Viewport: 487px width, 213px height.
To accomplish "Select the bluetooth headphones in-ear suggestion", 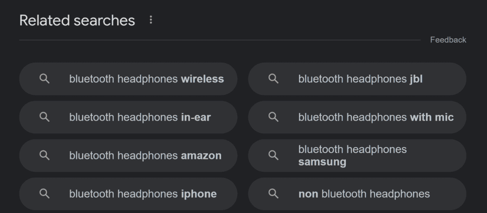I will (x=128, y=117).
